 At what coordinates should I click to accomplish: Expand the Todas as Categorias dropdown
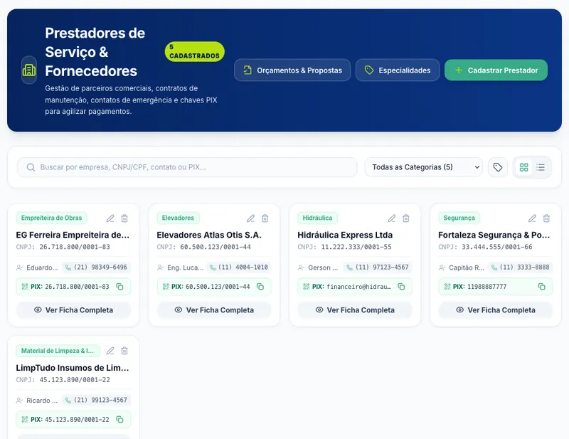pos(423,167)
